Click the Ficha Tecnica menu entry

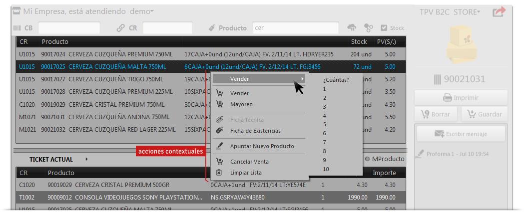pyautogui.click(x=247, y=120)
